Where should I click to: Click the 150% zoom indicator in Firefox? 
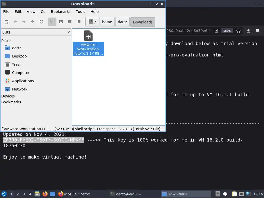[x=227, y=31]
